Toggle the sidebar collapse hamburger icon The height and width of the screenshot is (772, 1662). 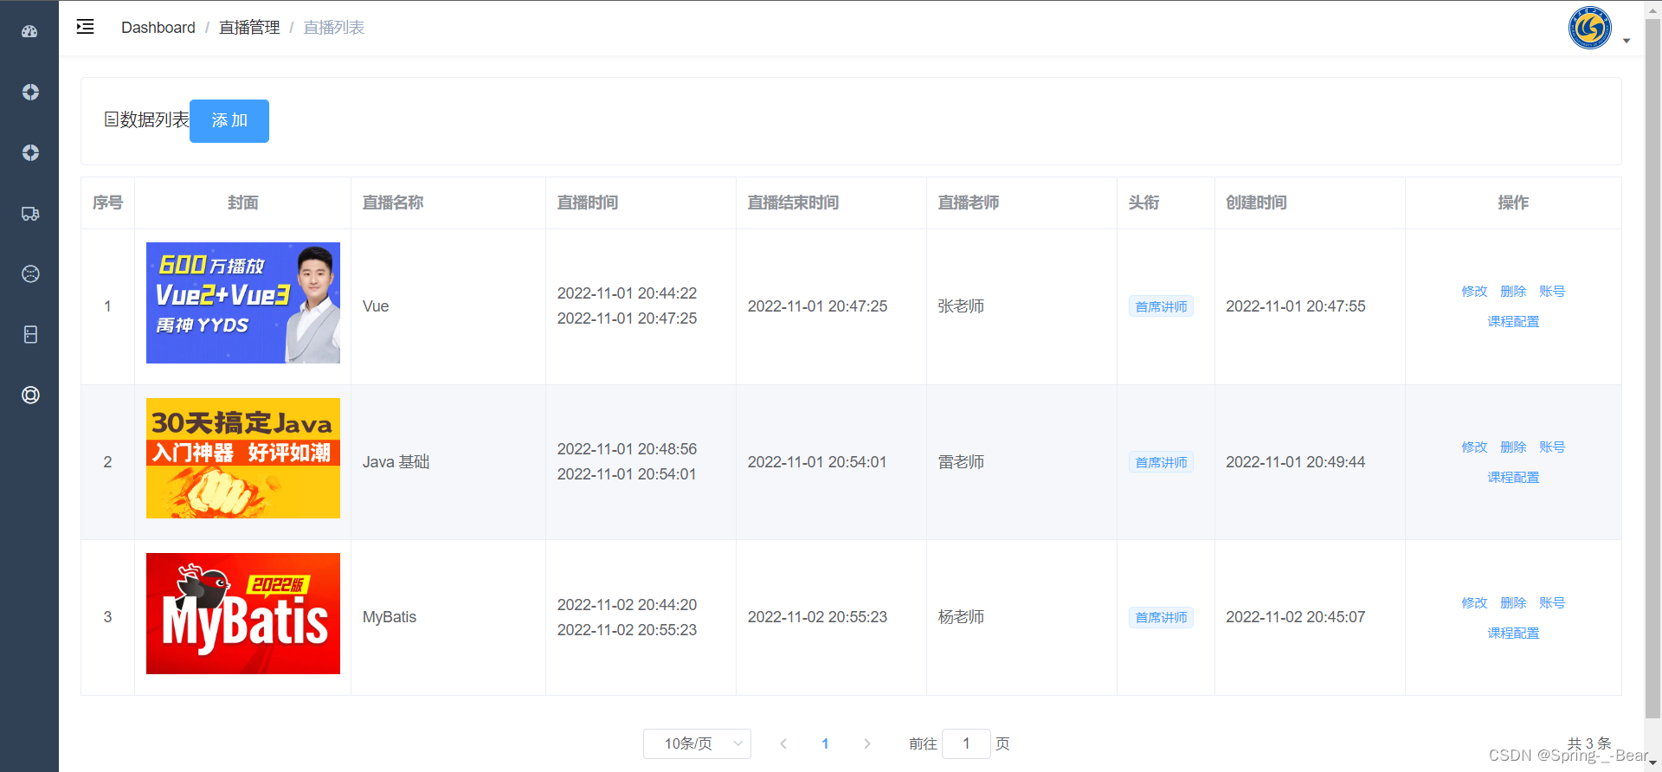point(85,27)
